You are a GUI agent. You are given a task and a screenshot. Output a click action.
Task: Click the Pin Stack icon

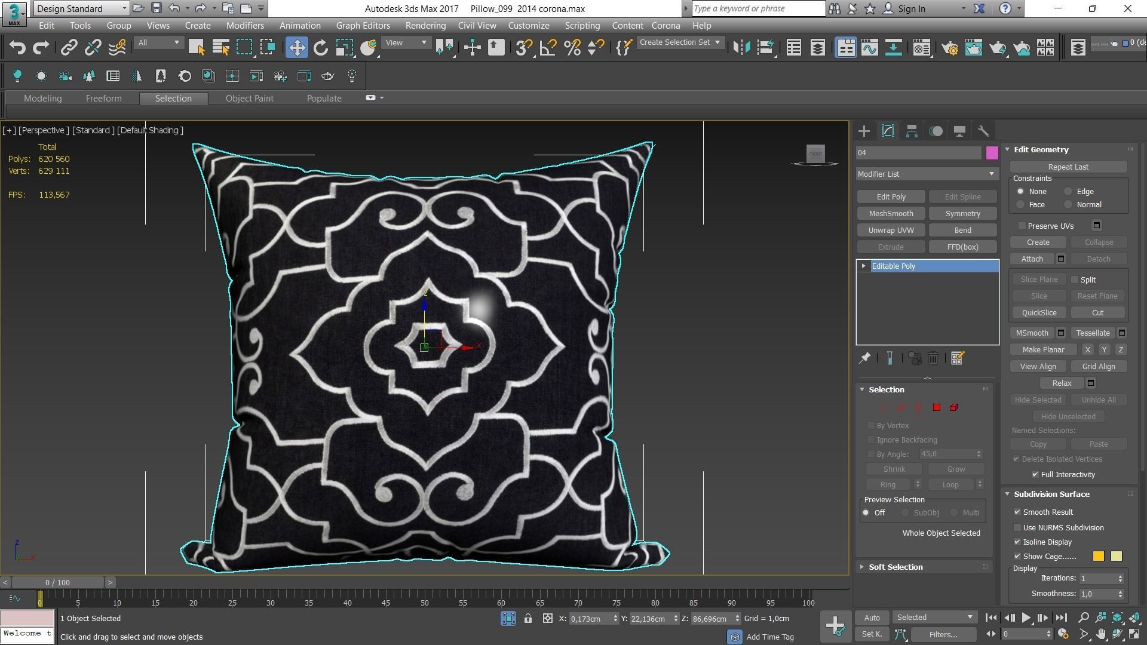(x=864, y=358)
